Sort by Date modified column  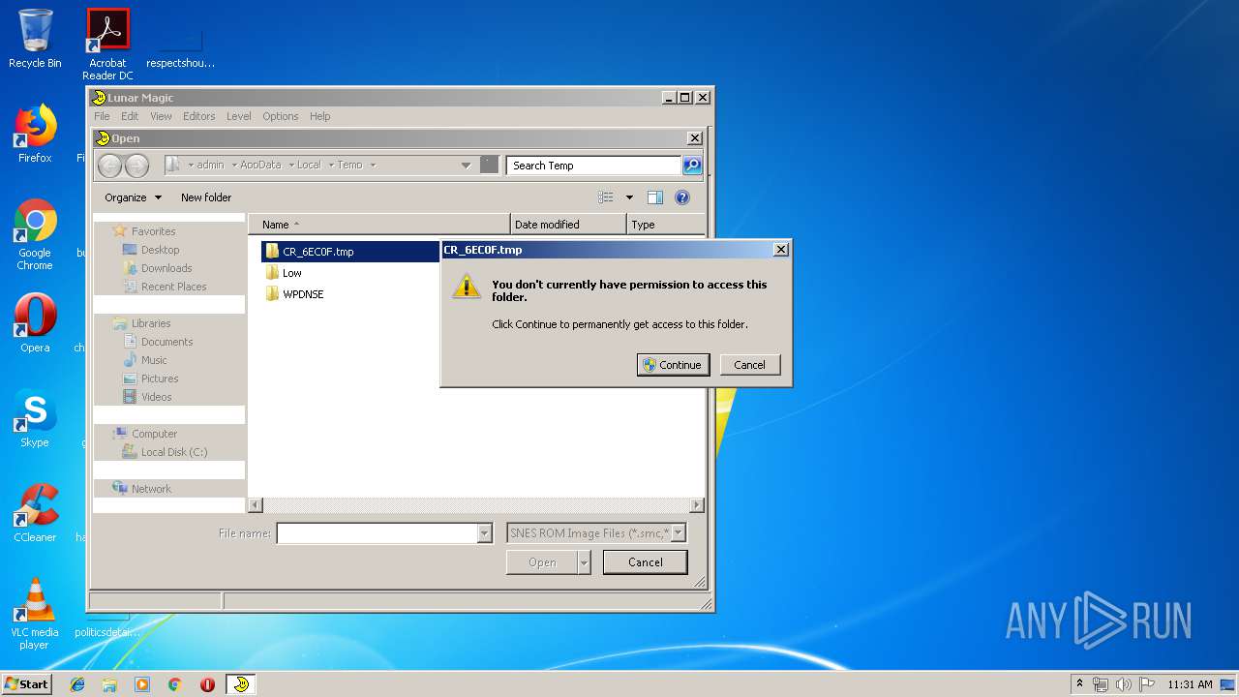(x=568, y=225)
